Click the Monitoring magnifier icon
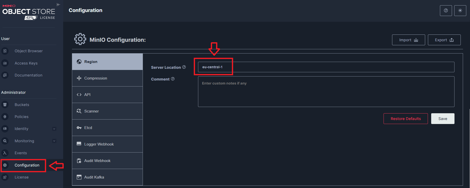Screen dimensions: 470x188 5,141
